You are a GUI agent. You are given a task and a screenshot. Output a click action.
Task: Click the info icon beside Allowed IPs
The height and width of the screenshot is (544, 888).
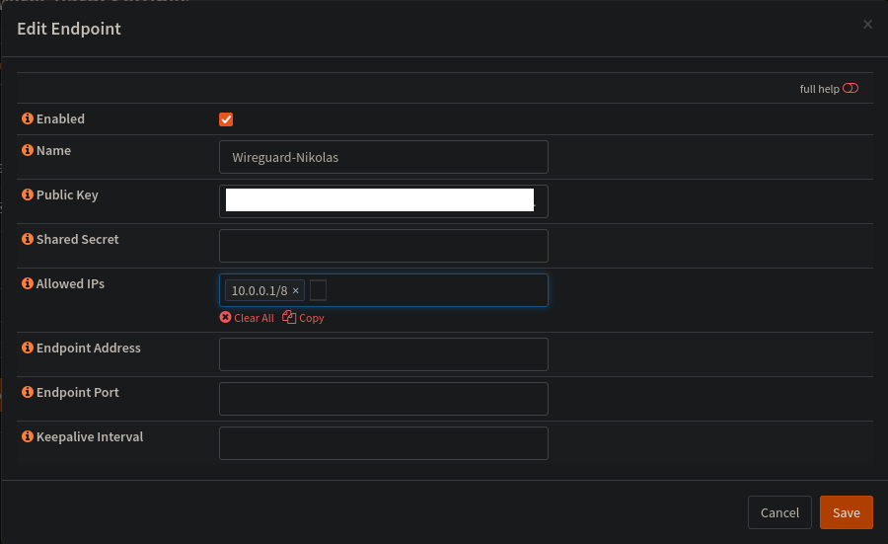click(28, 284)
